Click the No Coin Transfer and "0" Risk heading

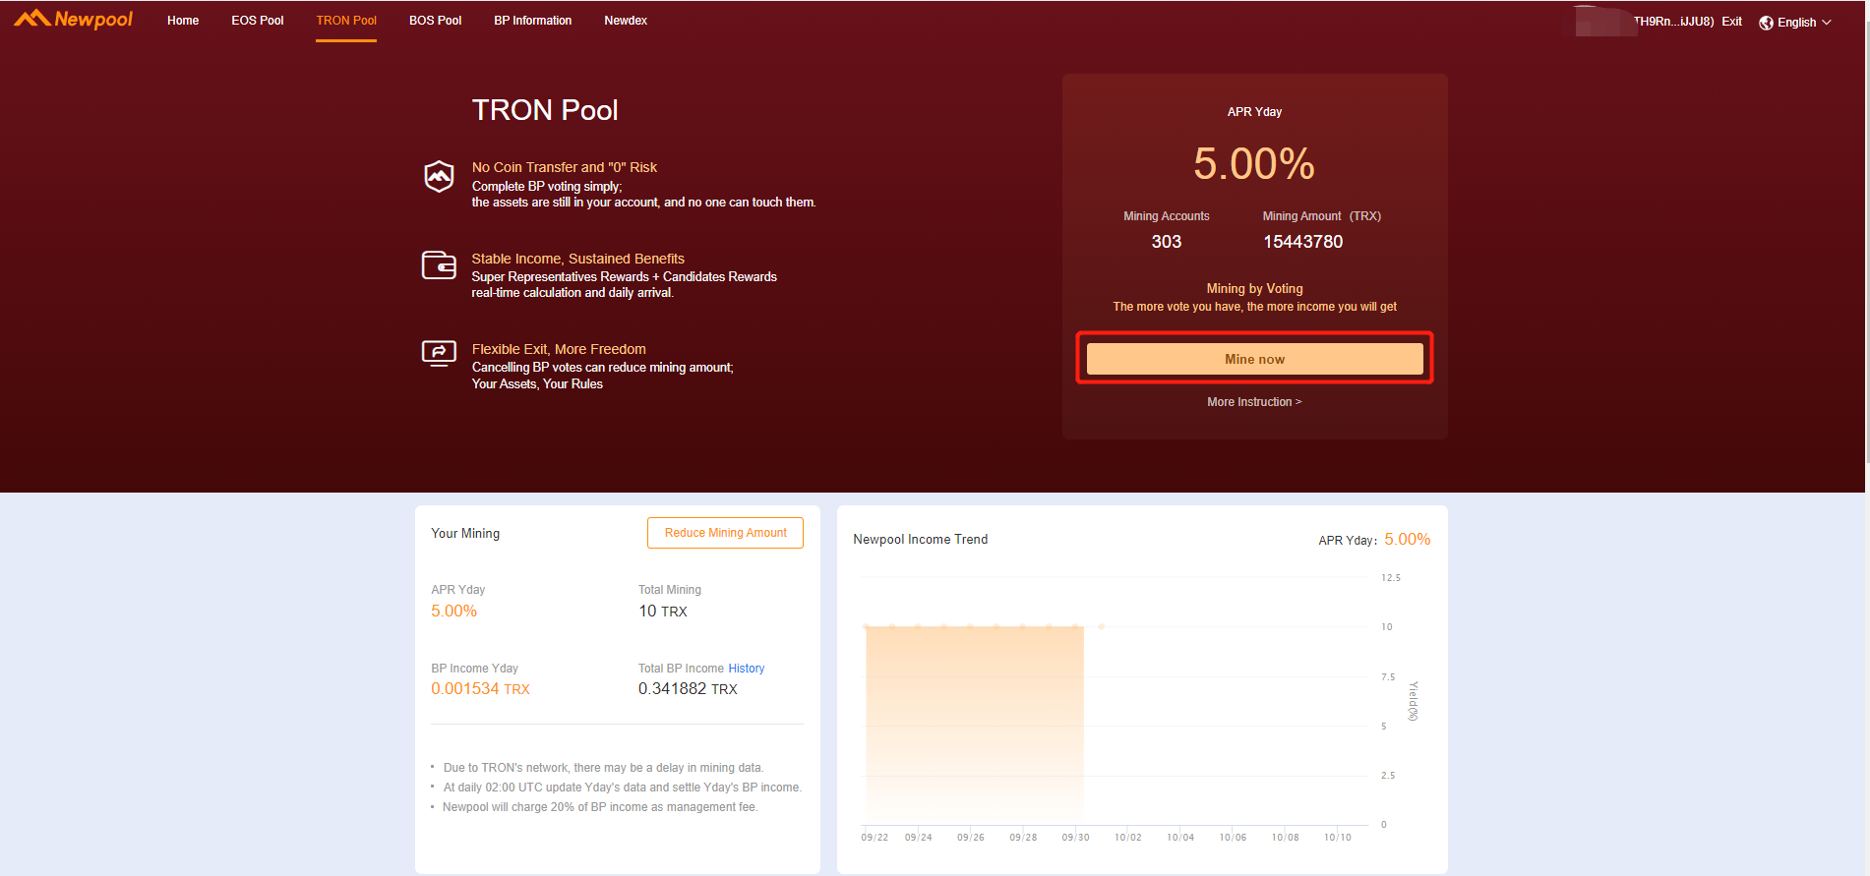(x=564, y=167)
